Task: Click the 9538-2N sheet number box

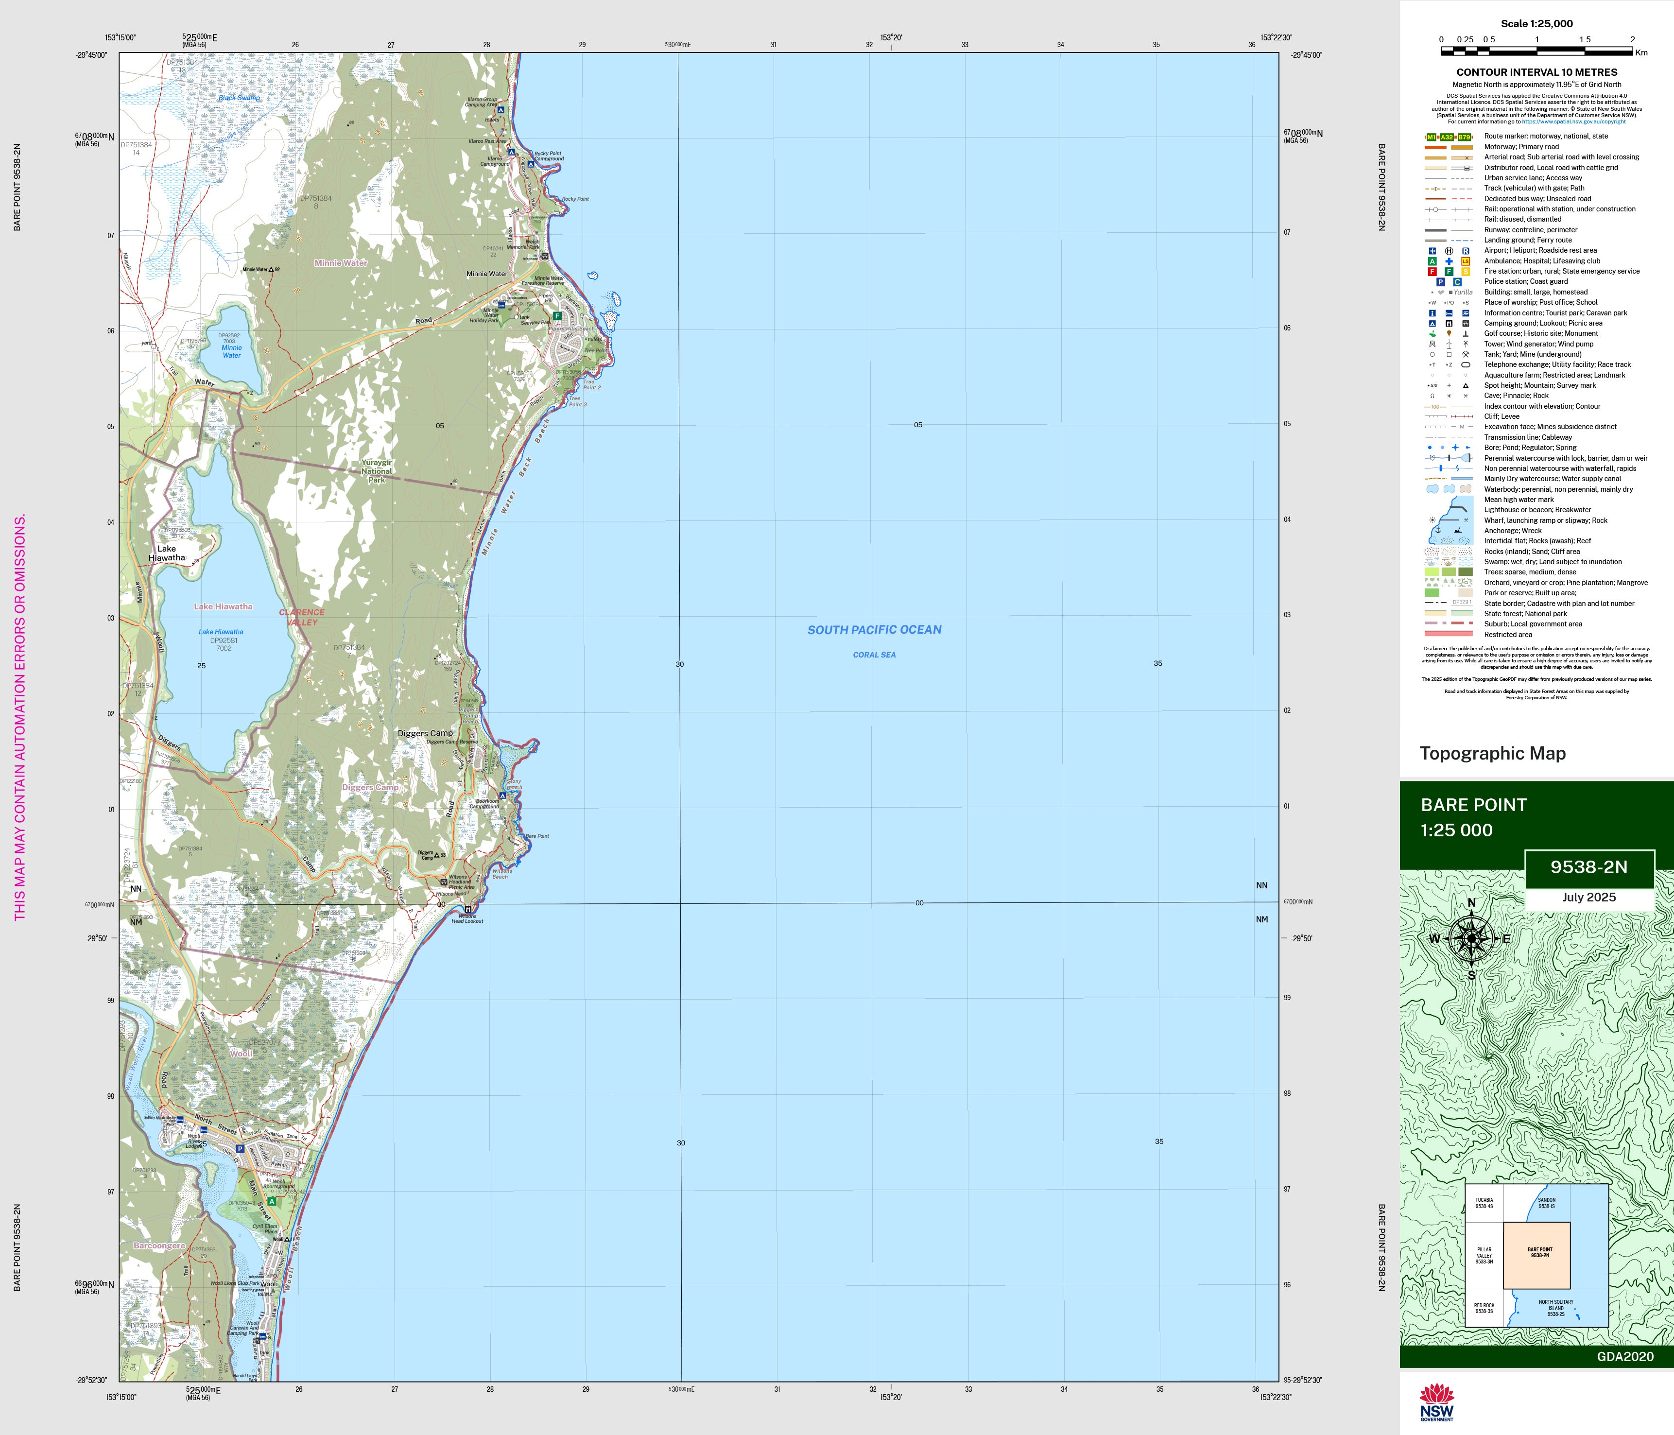Action: [1588, 867]
